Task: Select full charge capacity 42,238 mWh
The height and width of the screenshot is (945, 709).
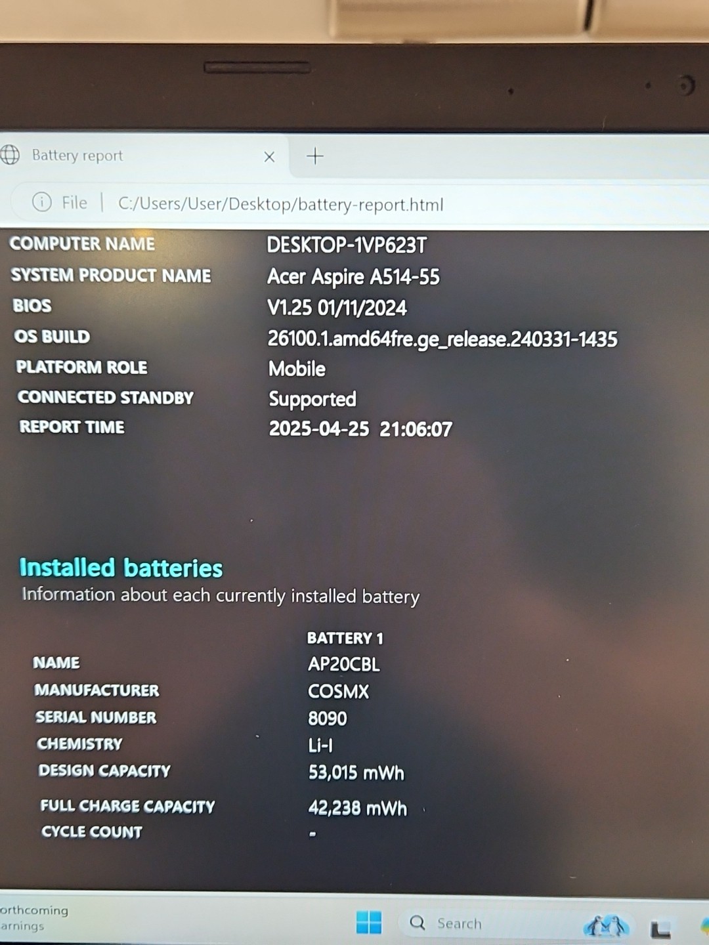Action: (x=358, y=808)
